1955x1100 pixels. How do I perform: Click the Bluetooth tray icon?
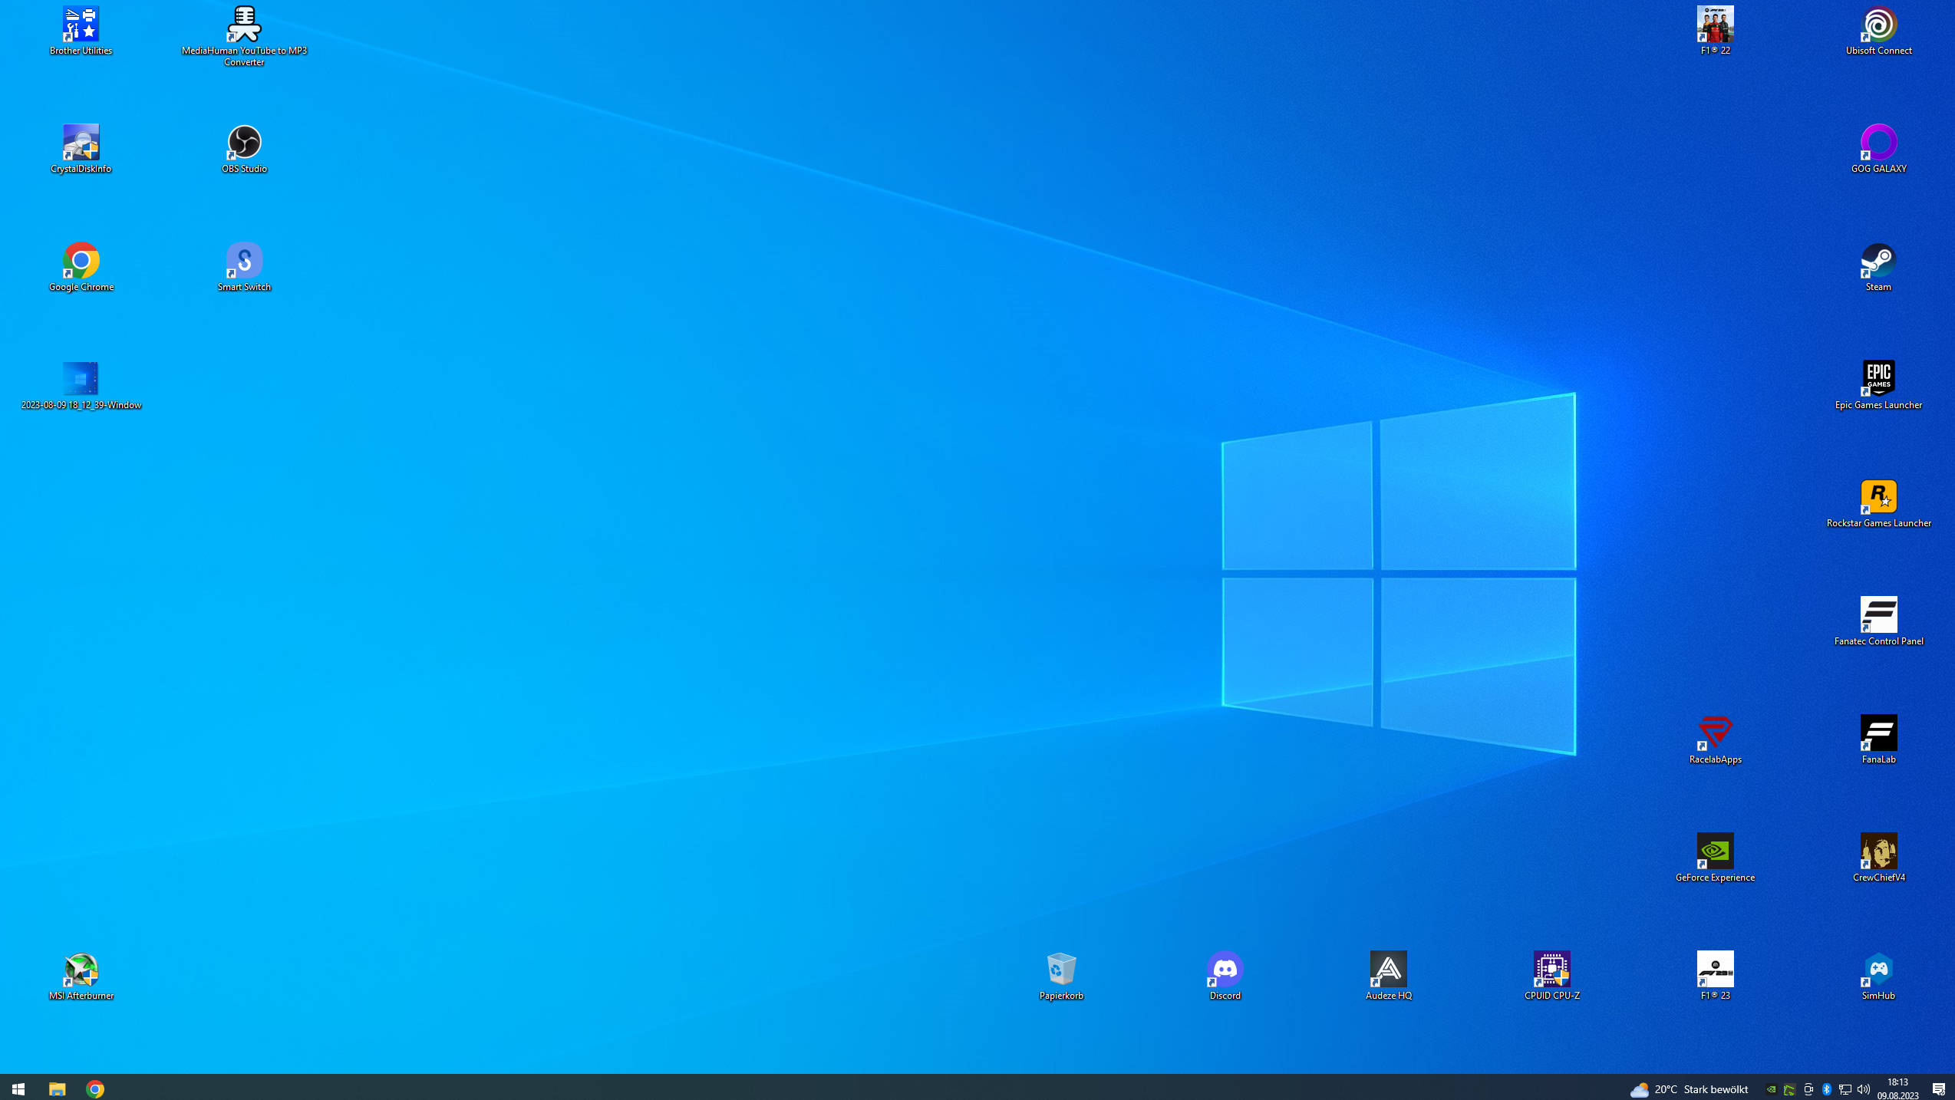[1827, 1089]
